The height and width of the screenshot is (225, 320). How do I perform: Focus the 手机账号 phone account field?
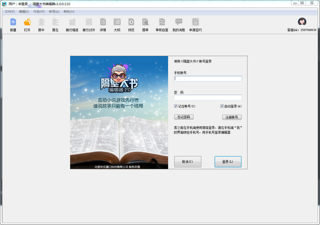[x=208, y=78]
